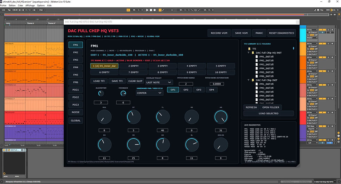Collapse the DAC Full Chip HQ INIT folder
Viewport: 341px width, 184px height.
(x=248, y=53)
